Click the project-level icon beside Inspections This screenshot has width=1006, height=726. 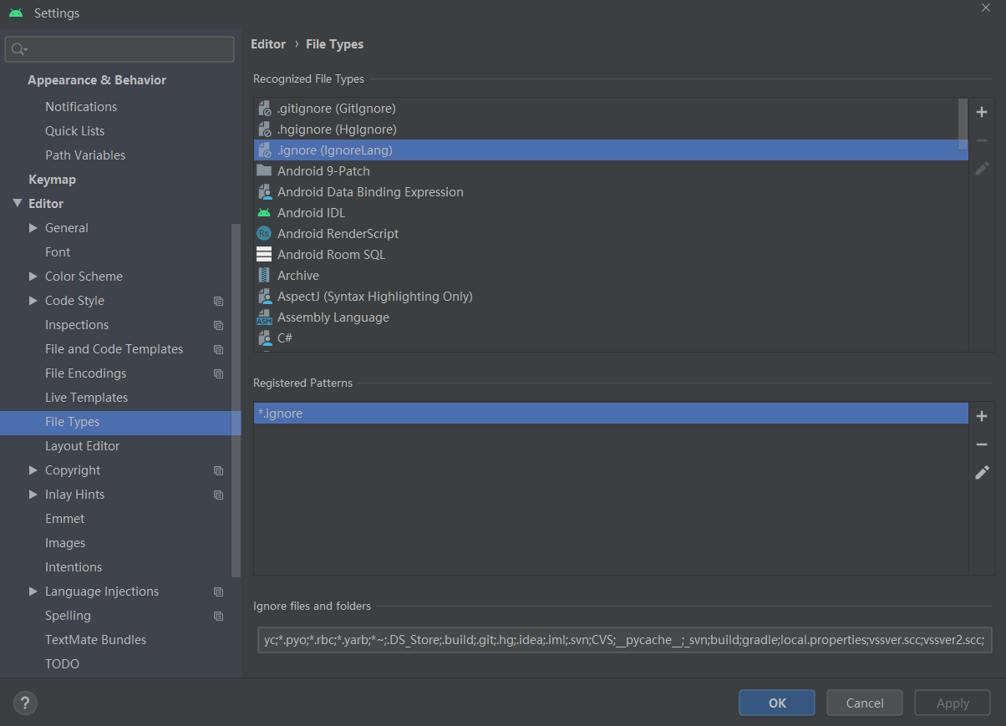click(219, 325)
